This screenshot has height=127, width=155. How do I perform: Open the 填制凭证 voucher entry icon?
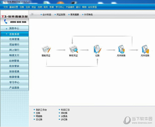[46, 49]
